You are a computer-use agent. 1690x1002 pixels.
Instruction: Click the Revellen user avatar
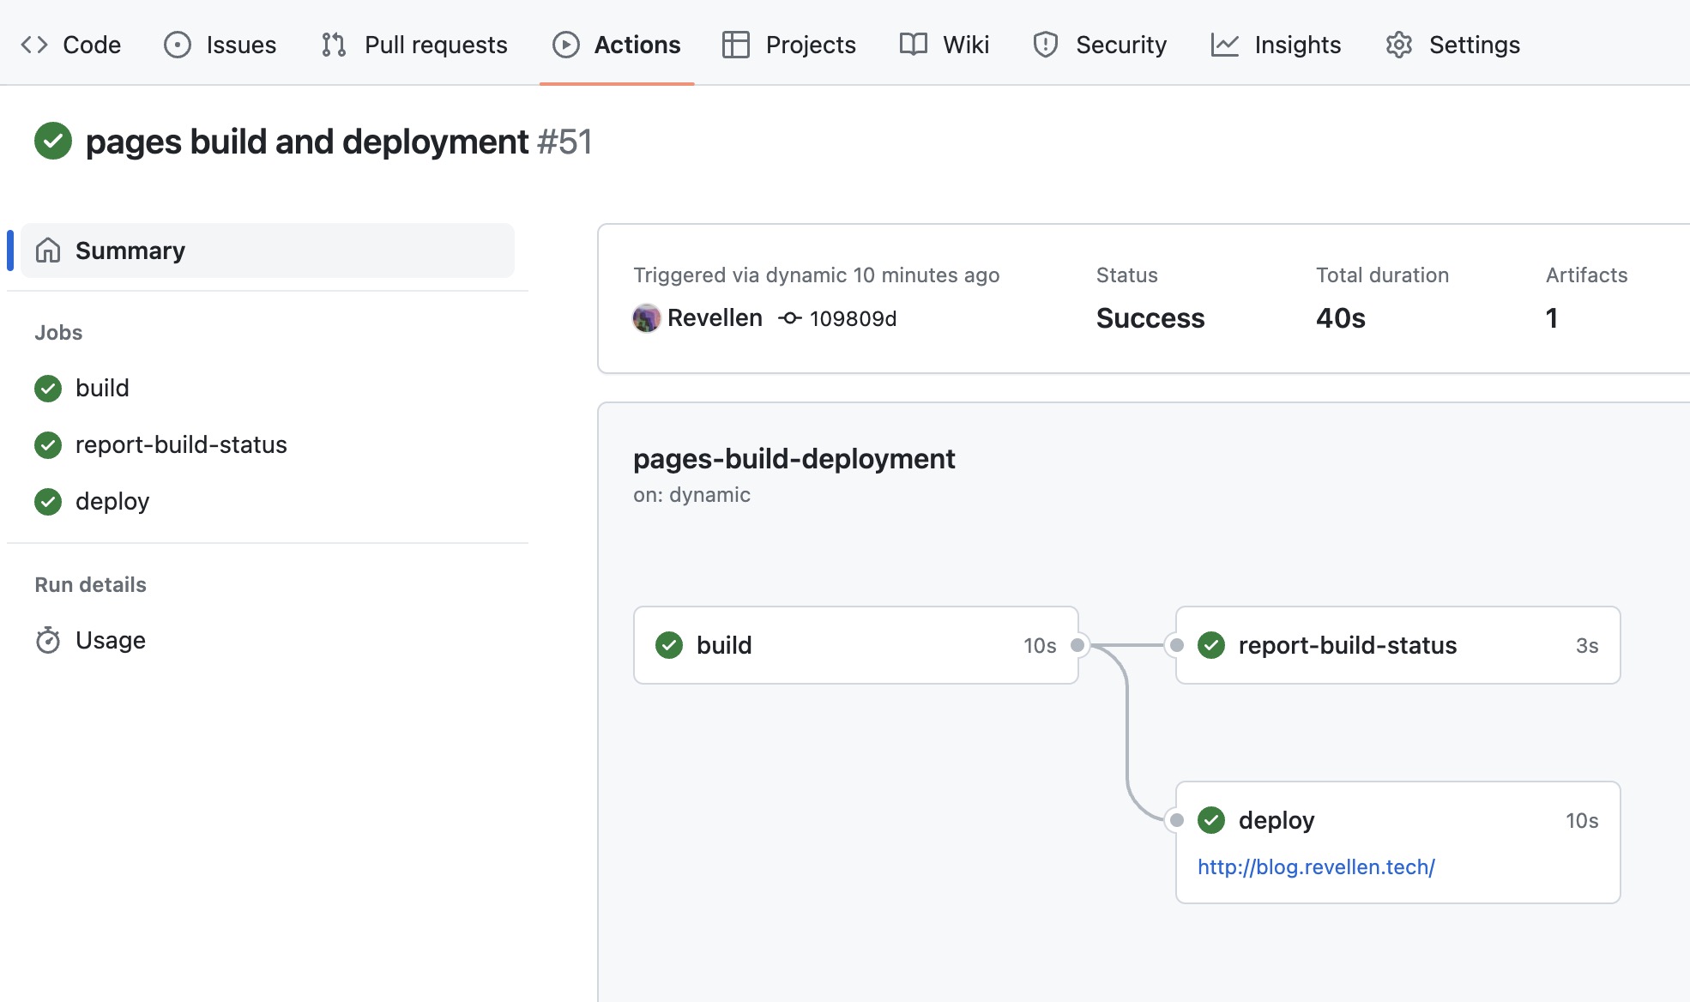click(647, 318)
